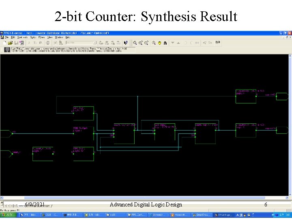The width and height of the screenshot is (292, 219).
Task: Click the horizontal scrollbar left arrow
Action: click(2, 198)
